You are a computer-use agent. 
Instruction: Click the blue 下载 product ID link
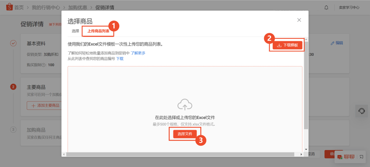[120, 59]
